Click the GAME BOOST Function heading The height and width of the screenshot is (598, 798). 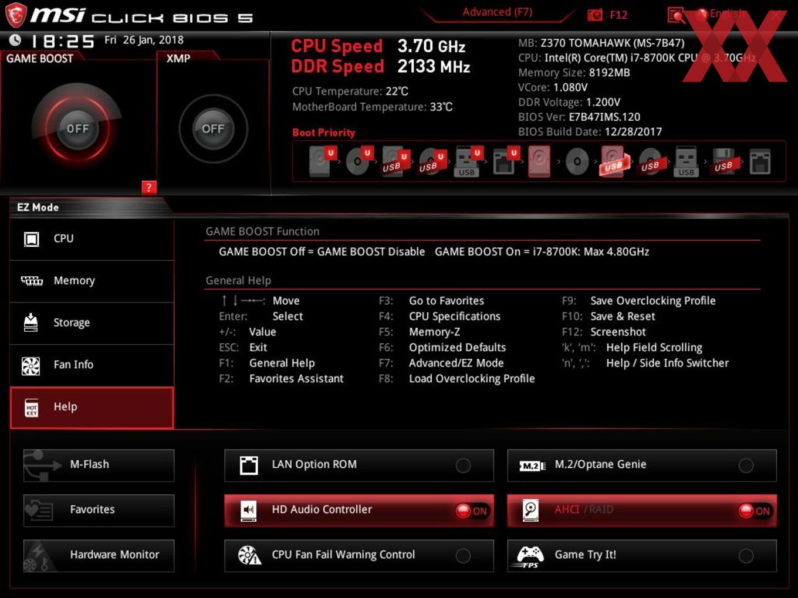coord(262,232)
